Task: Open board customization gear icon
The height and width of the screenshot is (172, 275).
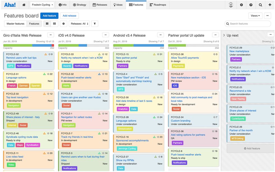Action: tap(63, 24)
